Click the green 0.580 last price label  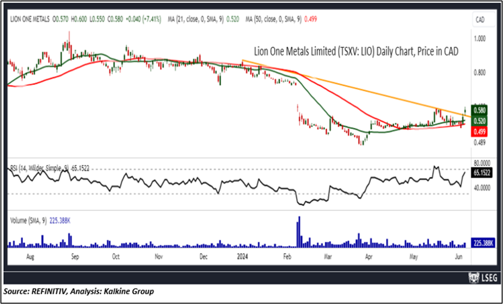pyautogui.click(x=480, y=111)
